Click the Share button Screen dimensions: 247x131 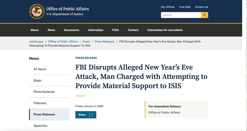[82, 115]
